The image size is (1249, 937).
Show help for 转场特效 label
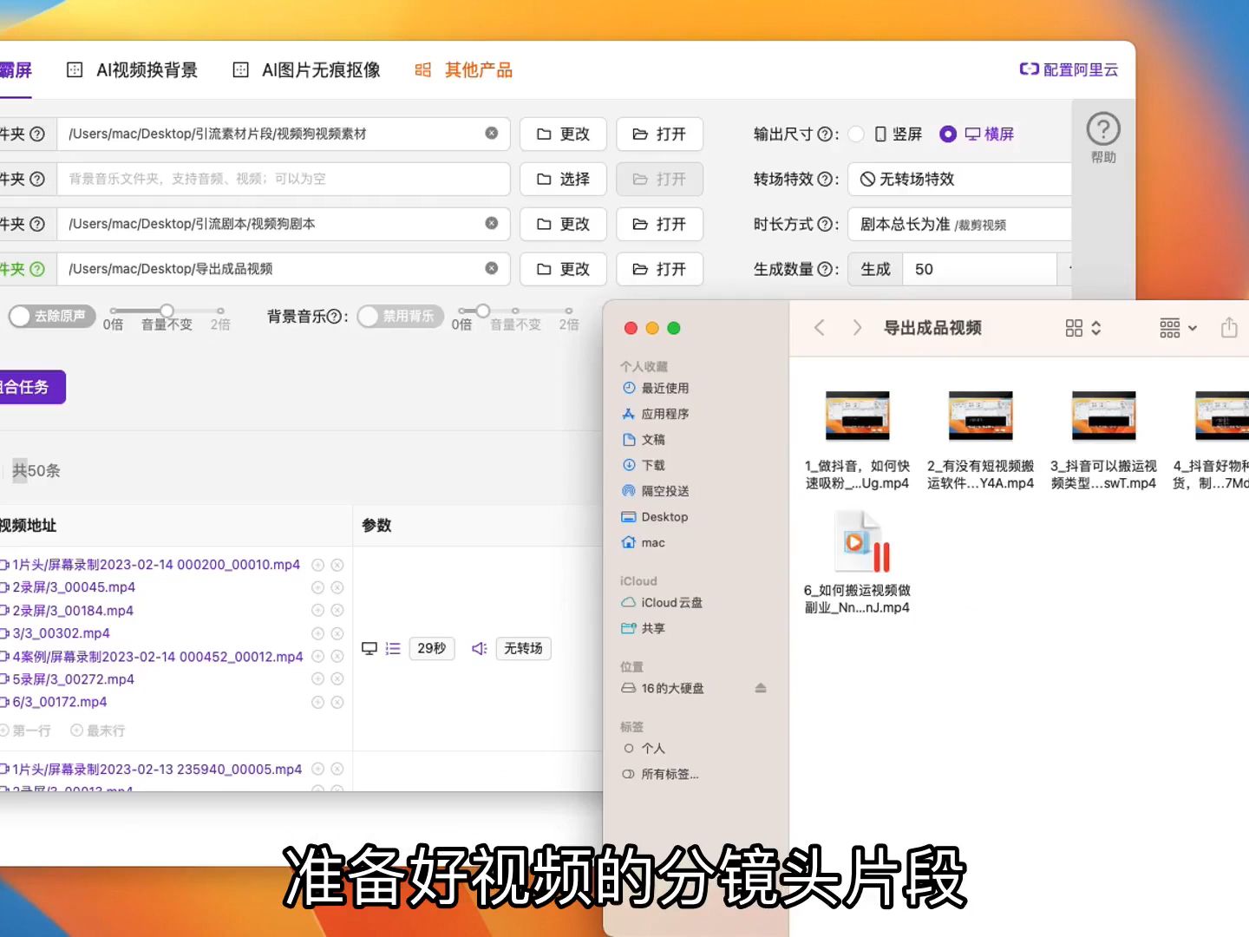[x=824, y=179]
